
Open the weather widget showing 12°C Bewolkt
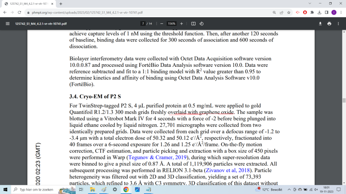click(269, 189)
